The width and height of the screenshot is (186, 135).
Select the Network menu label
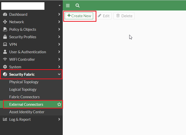click(17, 22)
